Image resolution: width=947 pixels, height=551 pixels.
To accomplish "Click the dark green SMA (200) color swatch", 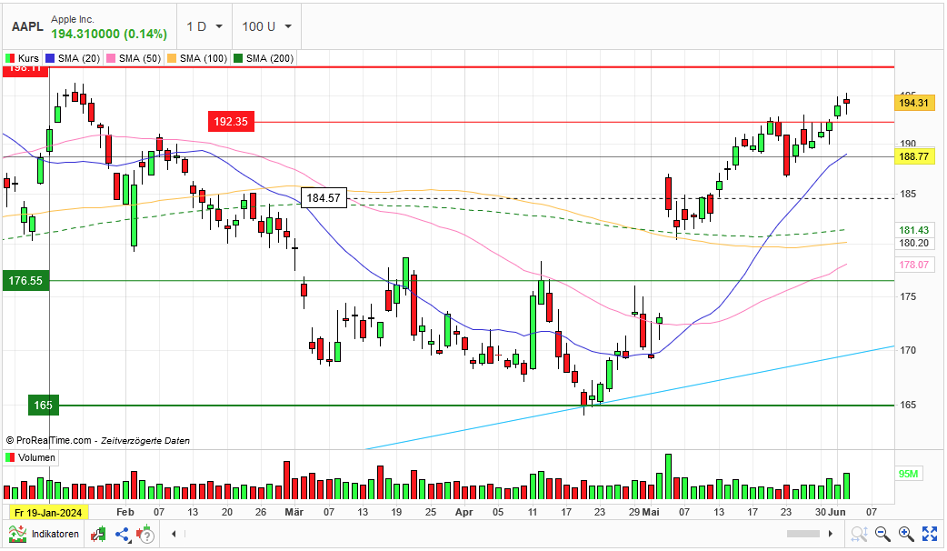I will click(238, 58).
